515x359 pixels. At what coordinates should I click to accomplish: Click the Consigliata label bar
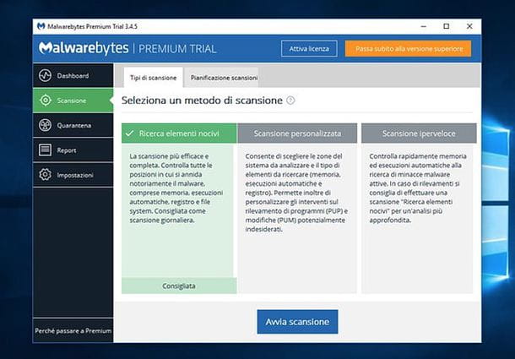coord(178,286)
